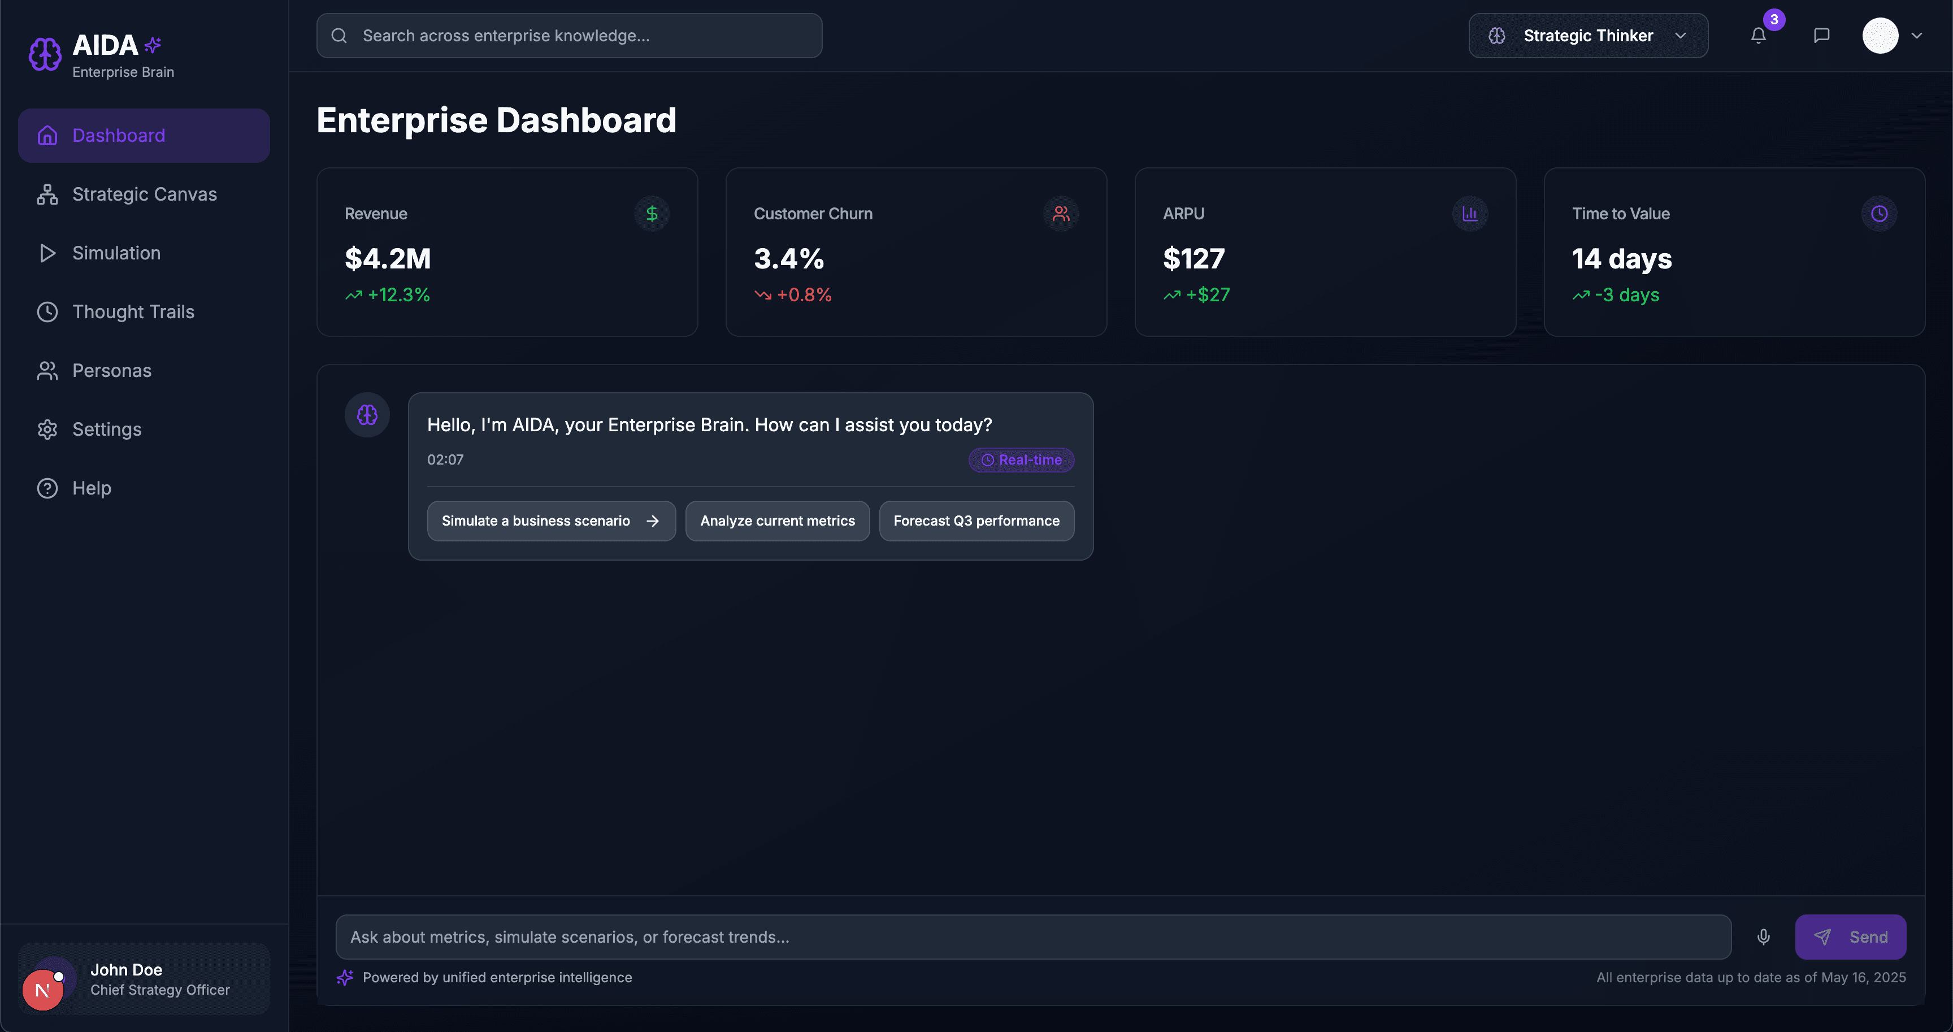
Task: Click the Thought Trails clock icon
Action: pos(47,311)
